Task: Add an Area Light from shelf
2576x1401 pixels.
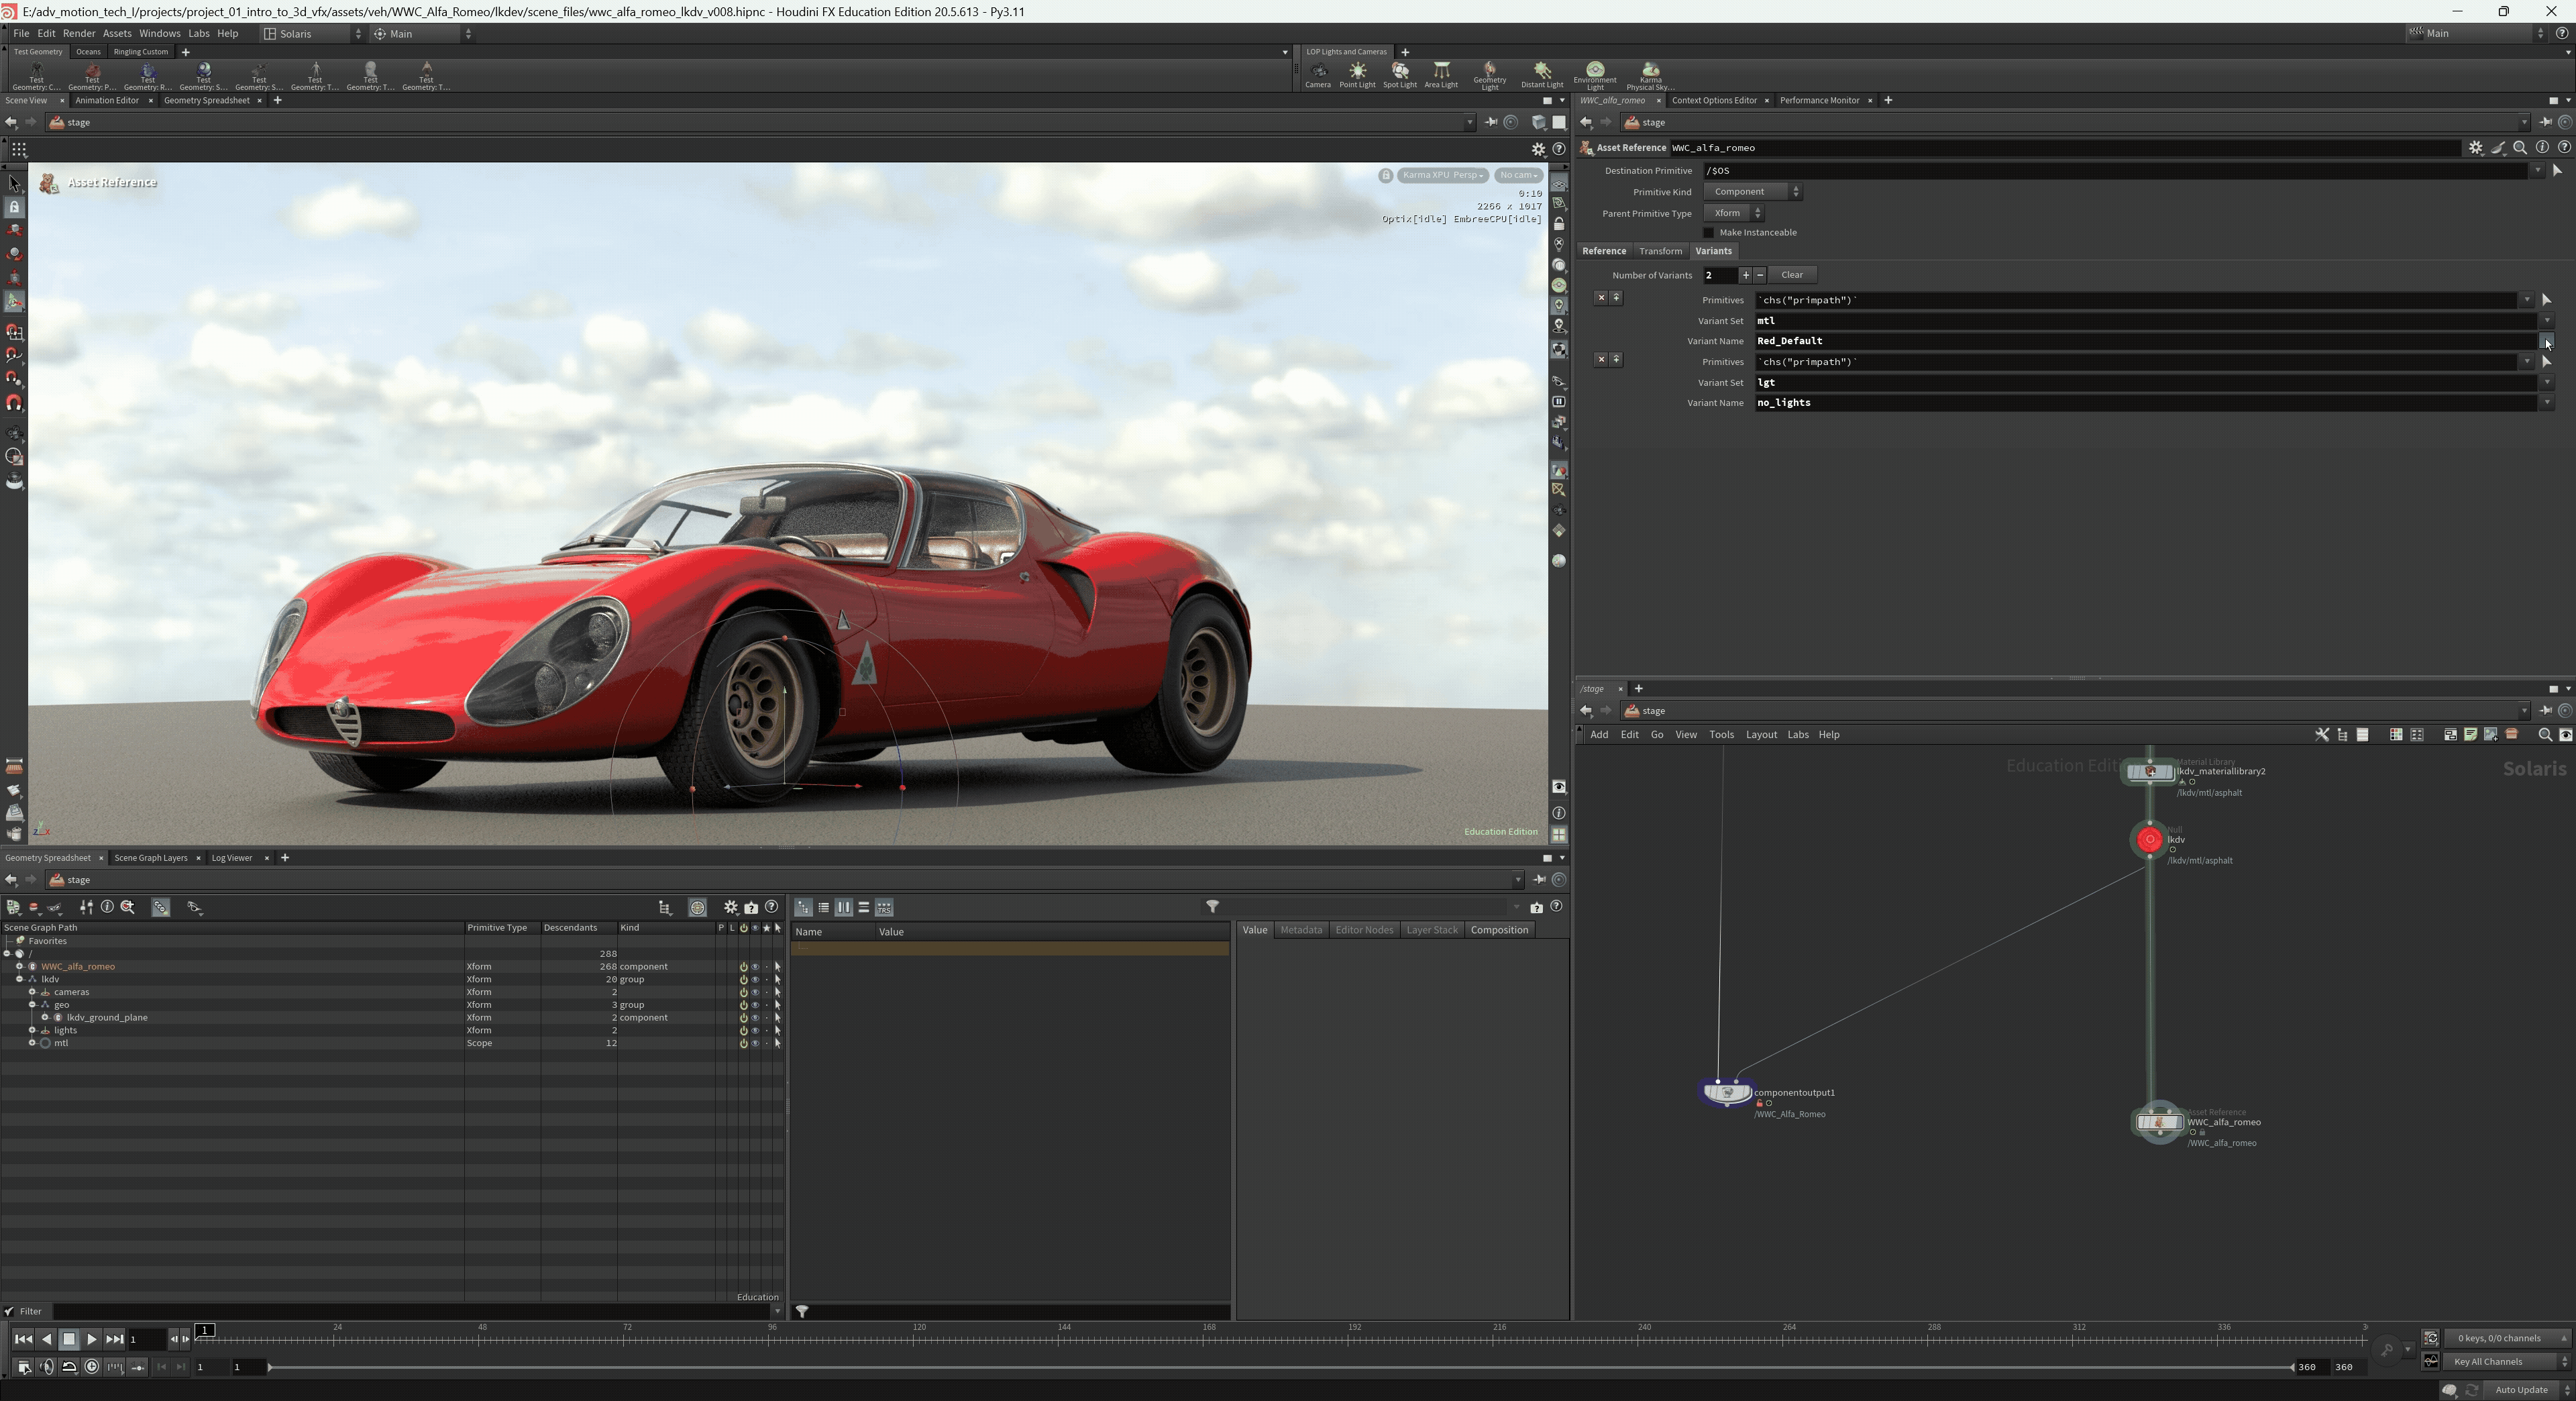Action: (x=1441, y=73)
